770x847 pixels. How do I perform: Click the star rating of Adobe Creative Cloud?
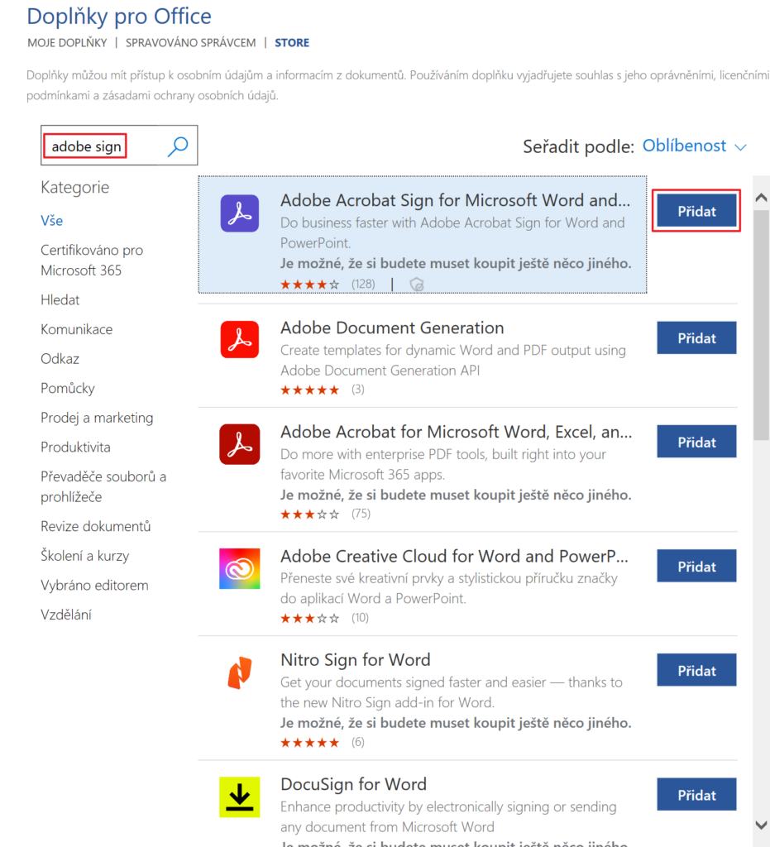click(310, 619)
